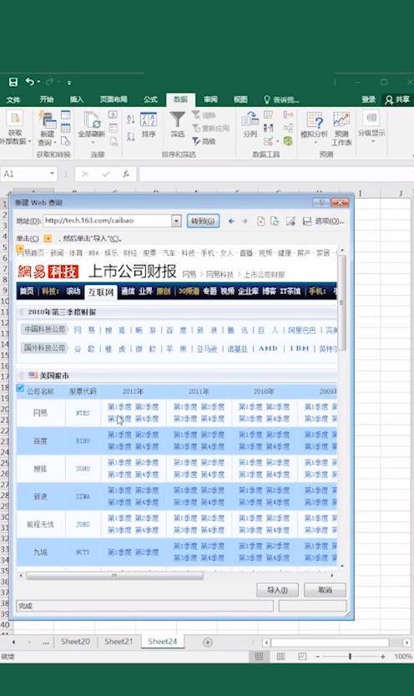Switch to Page Break Preview in status bar

point(302,656)
